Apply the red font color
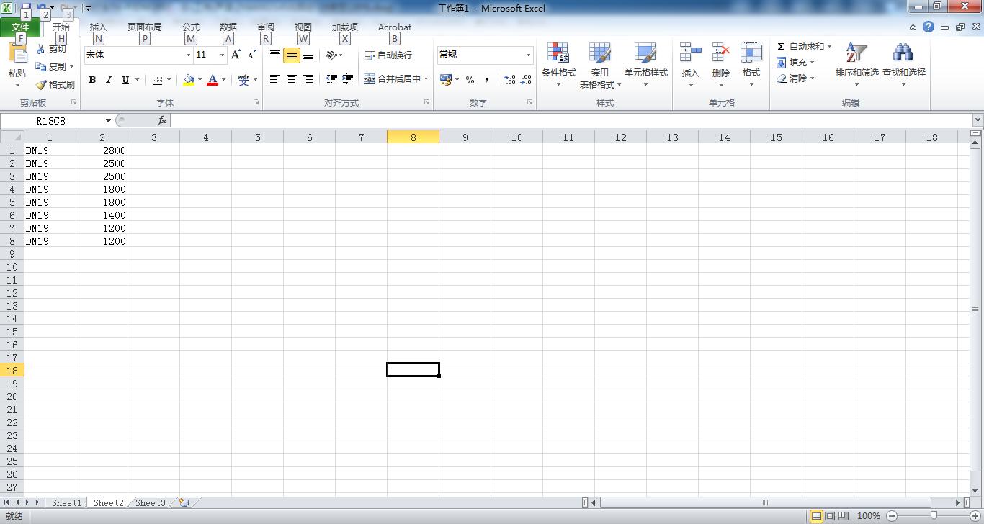Screen dimensions: 984x524 pos(213,80)
